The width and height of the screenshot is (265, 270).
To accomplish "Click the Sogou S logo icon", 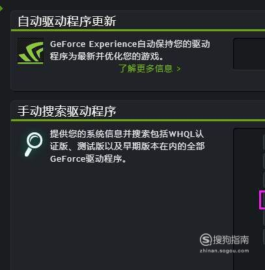I will point(206,240).
